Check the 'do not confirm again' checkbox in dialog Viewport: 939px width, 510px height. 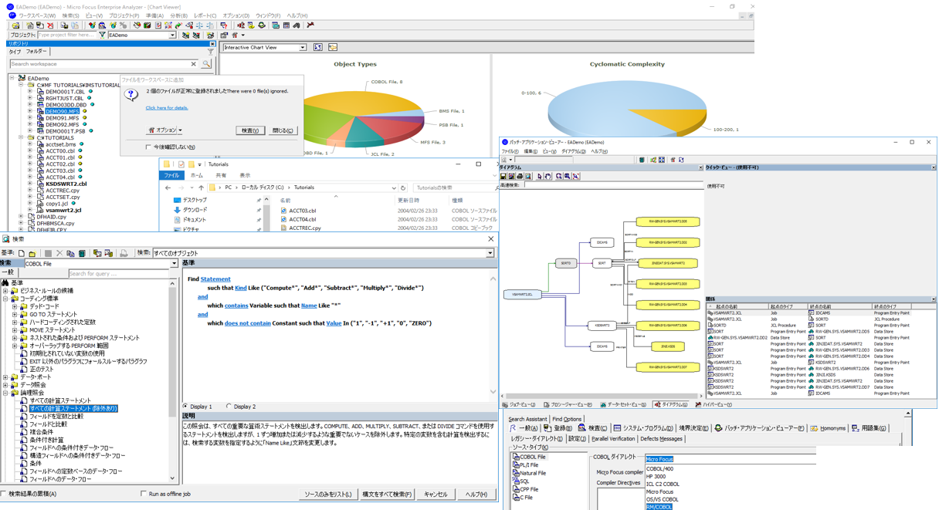coord(148,147)
